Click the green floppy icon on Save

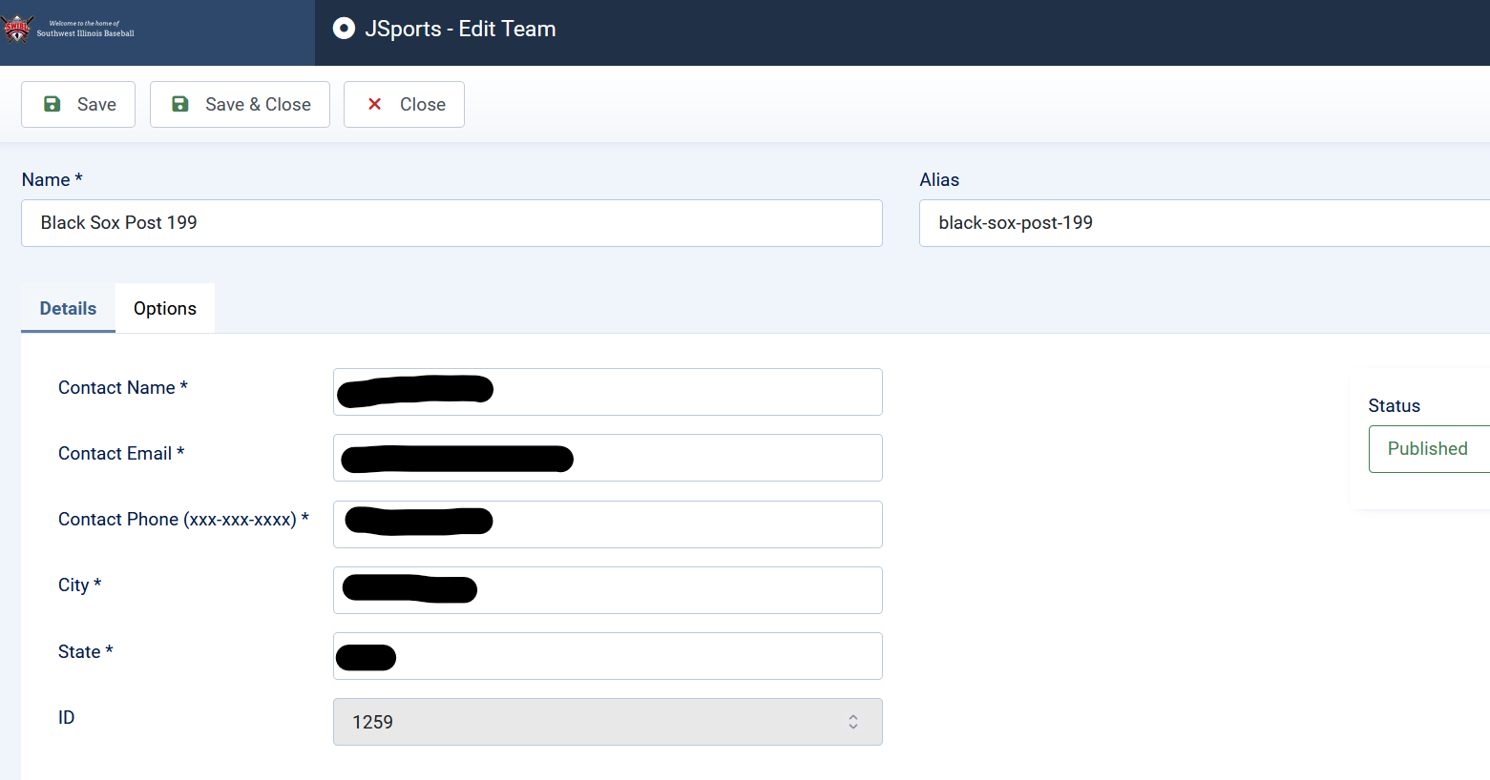coord(52,104)
